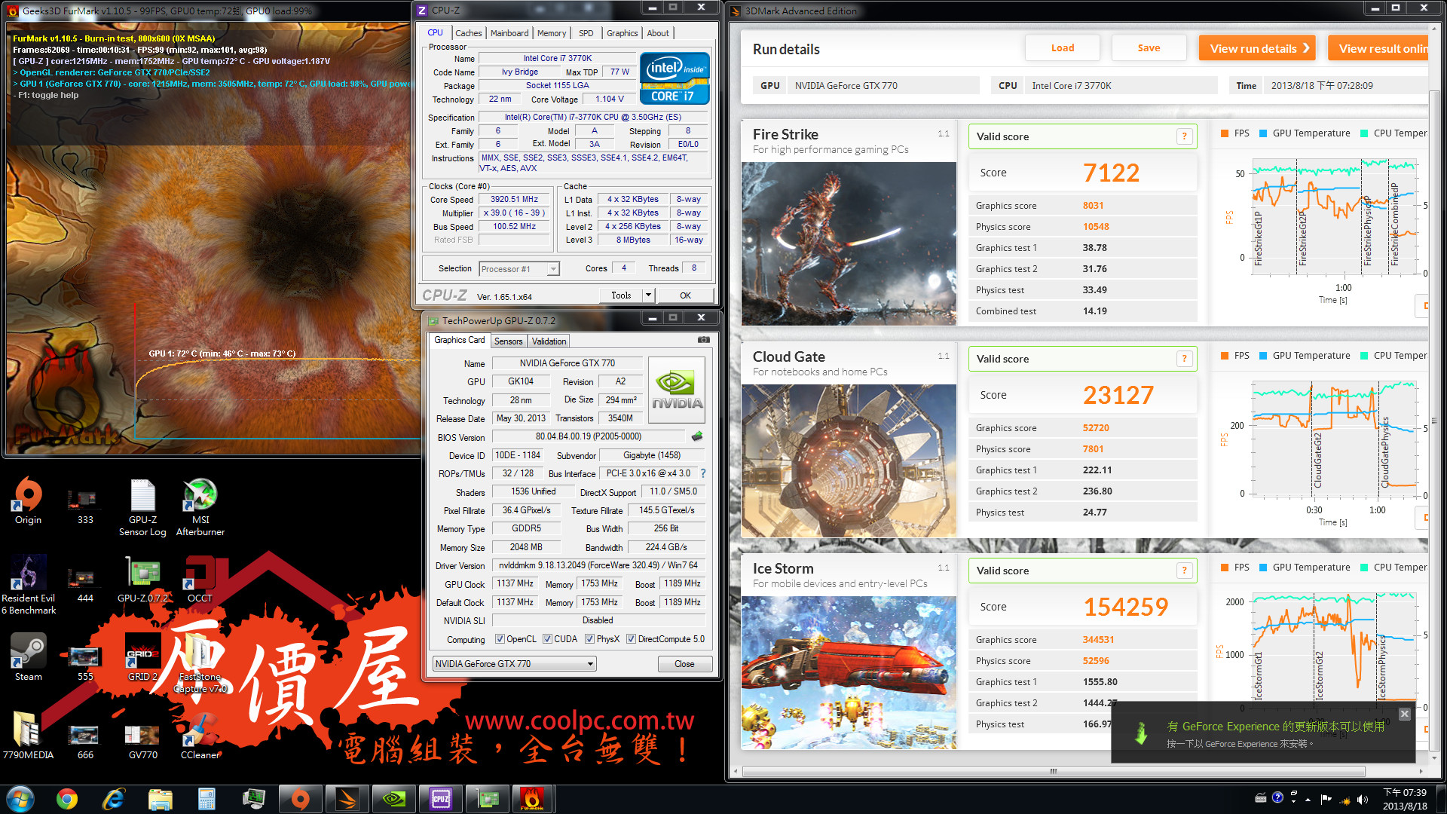Image resolution: width=1447 pixels, height=814 pixels.
Task: Open Resident Evil 6 Benchmark shortcut
Action: [x=29, y=586]
